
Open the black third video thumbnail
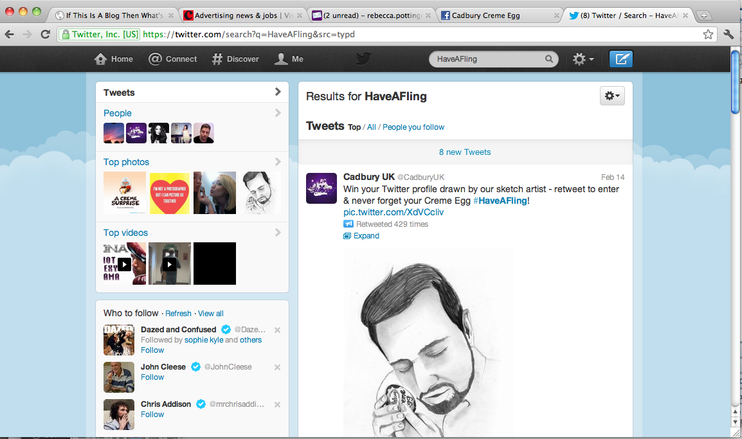[214, 264]
